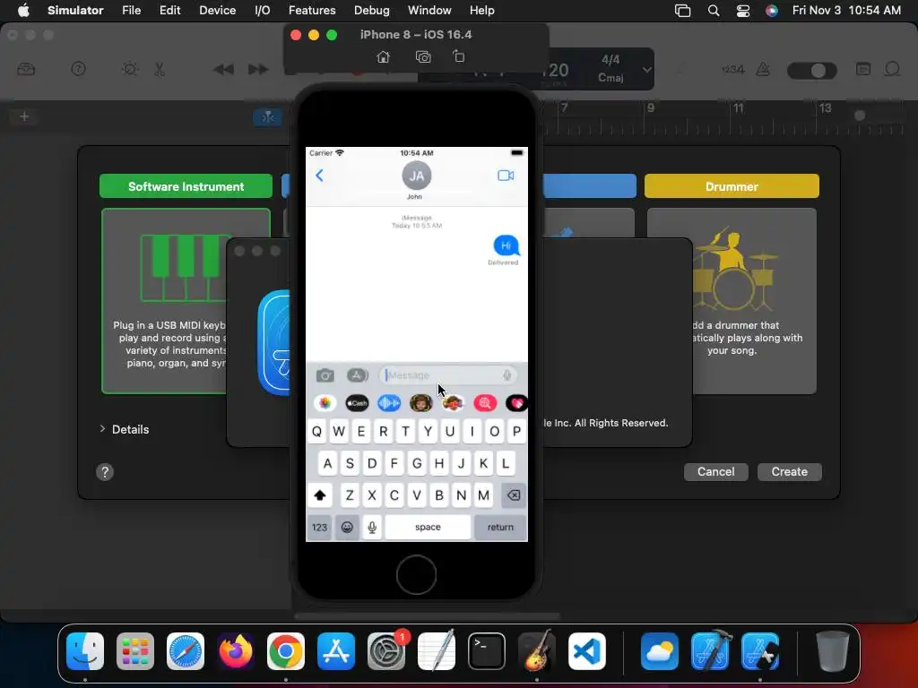Open the Memoji stickers app

click(x=453, y=403)
